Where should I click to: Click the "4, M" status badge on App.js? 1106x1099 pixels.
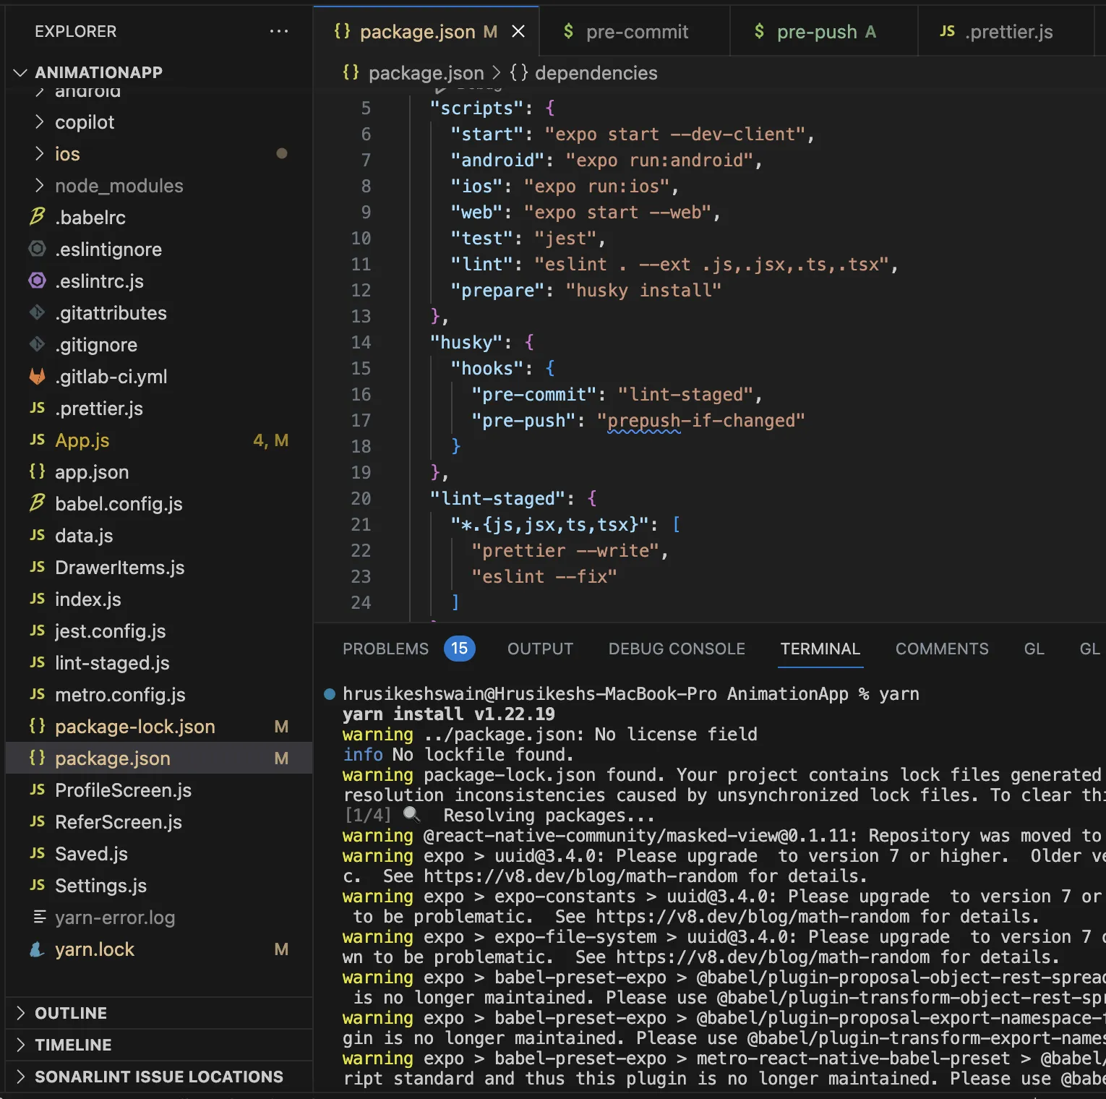click(271, 440)
